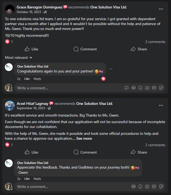View the 2 comments on Arzel's post
The width and height of the screenshot is (171, 195).
coord(155,145)
